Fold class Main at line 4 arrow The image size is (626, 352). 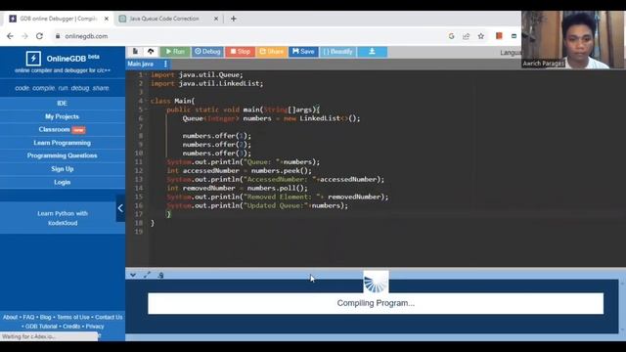click(146, 101)
